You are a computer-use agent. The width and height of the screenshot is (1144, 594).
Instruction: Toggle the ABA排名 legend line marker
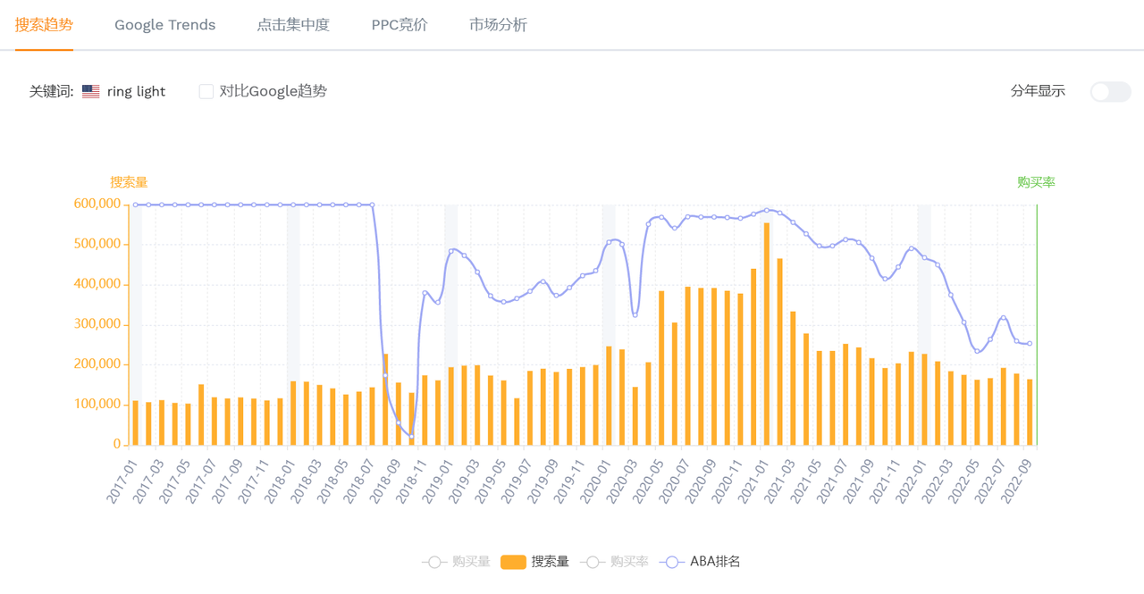(x=672, y=562)
